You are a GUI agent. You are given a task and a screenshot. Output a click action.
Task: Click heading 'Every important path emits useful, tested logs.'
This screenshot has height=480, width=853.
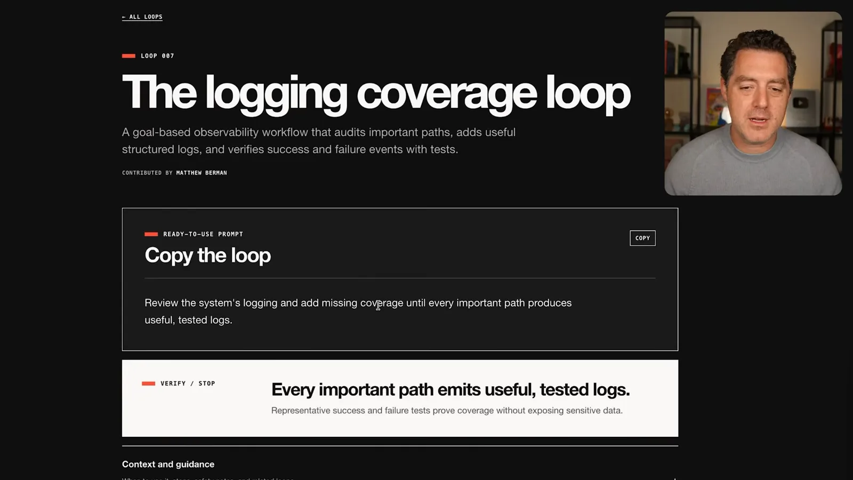[450, 390]
